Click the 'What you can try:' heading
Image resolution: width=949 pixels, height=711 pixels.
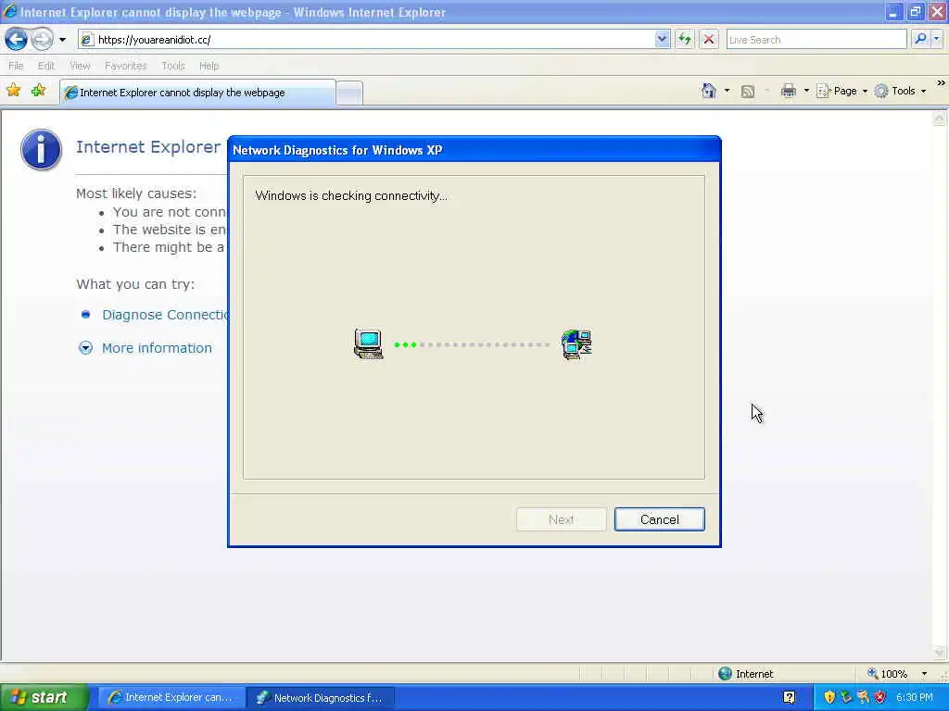[x=135, y=284]
